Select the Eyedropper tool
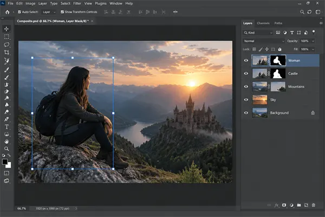The image size is (325, 217). [x=6, y=70]
